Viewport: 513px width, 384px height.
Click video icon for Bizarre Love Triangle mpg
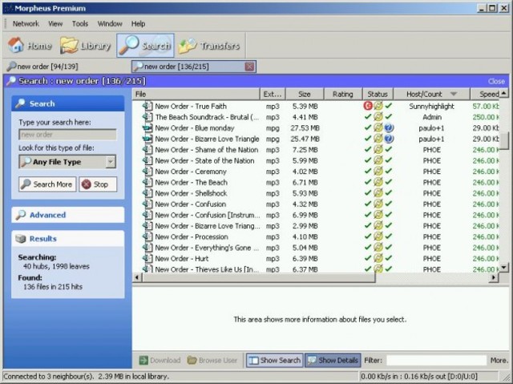pos(147,139)
